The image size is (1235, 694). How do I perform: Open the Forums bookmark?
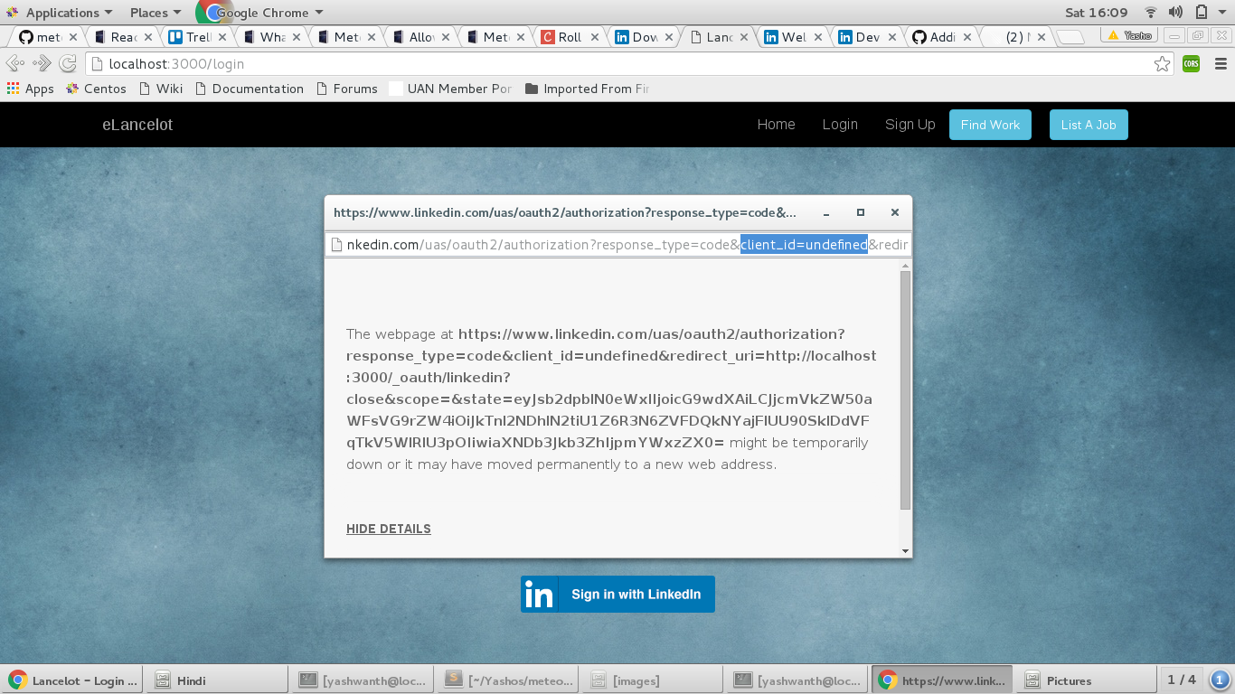[346, 89]
